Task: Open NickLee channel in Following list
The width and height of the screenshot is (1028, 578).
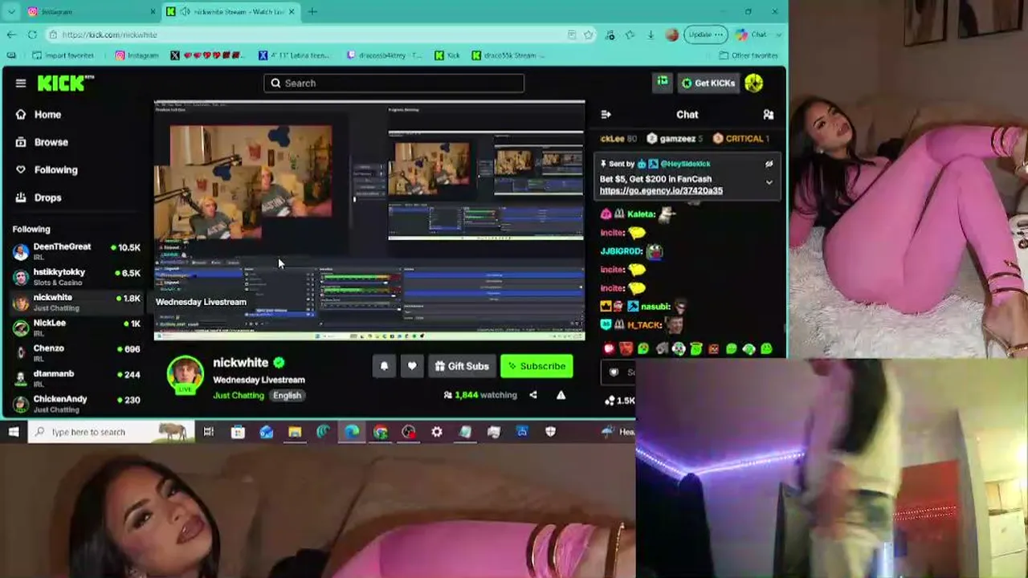Action: click(x=76, y=328)
